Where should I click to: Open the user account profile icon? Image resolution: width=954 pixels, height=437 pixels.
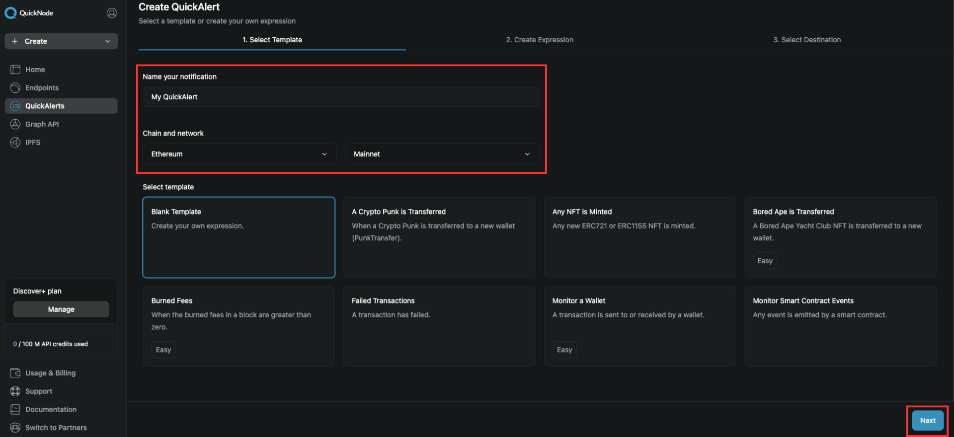112,13
